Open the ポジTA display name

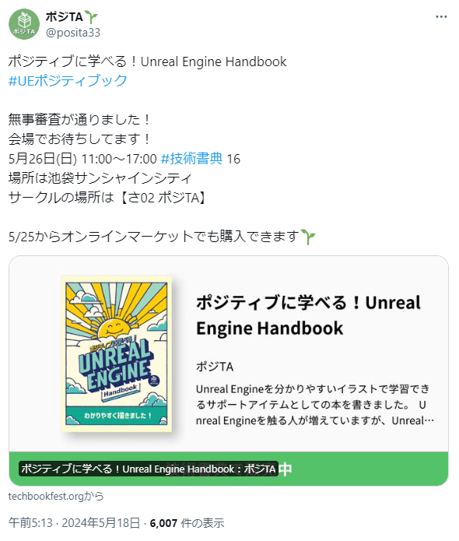64,16
